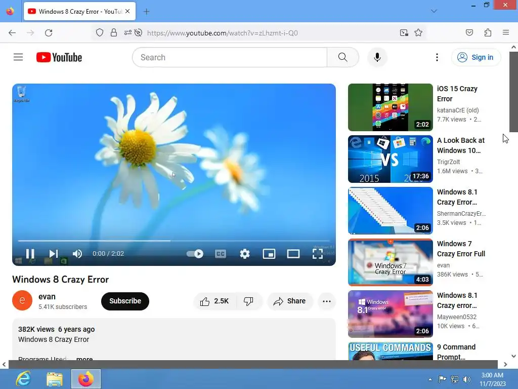The width and height of the screenshot is (518, 389).
Task: Share the video
Action: tap(289, 301)
